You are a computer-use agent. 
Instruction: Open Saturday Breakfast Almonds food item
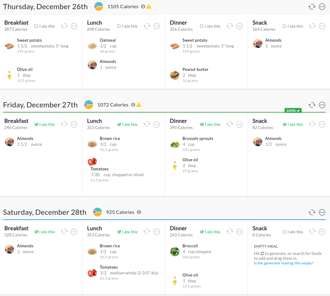click(x=25, y=246)
